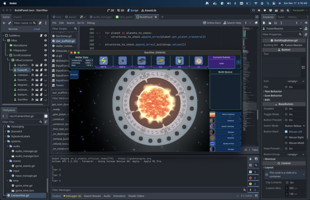Click the Filter Messages input field
The image size is (310, 200).
tap(147, 190)
